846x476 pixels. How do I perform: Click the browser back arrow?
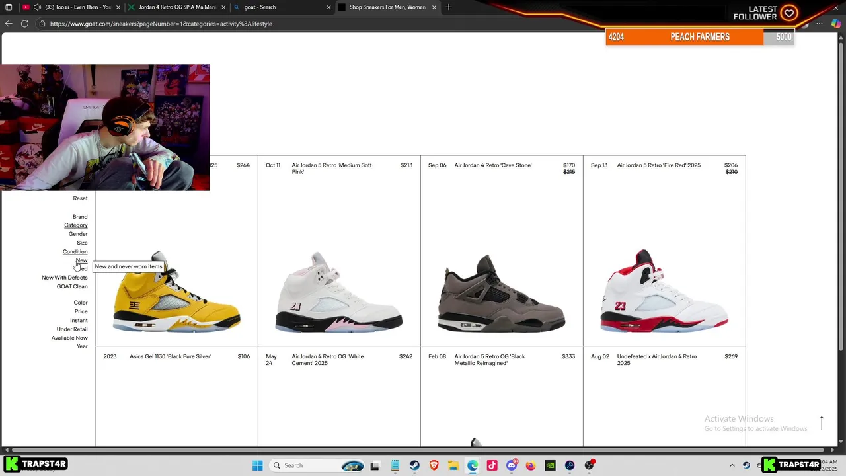(x=9, y=24)
